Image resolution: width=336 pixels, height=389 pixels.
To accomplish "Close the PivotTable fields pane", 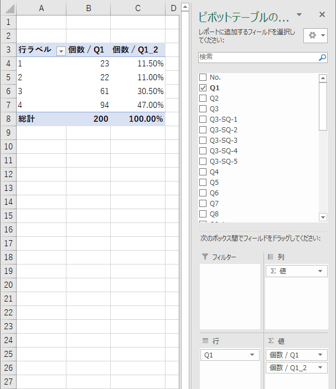I will point(322,15).
